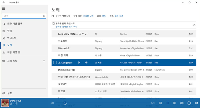Click duration 4:15 on 하루하루 row

(191, 41)
